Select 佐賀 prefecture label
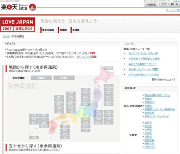This screenshot has width=180, height=154. [x=34, y=115]
